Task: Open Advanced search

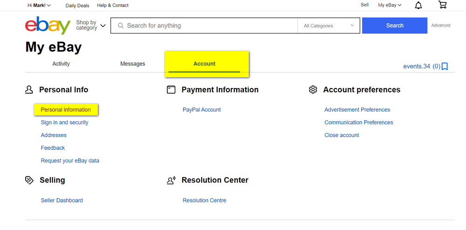Action: coord(441,26)
